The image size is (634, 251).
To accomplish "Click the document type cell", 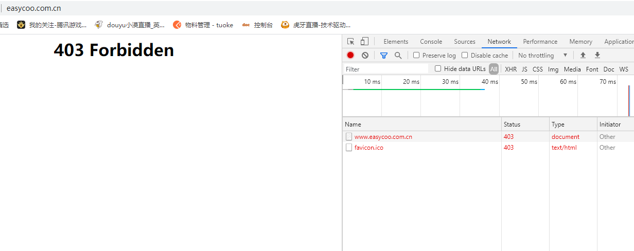I will point(566,137).
